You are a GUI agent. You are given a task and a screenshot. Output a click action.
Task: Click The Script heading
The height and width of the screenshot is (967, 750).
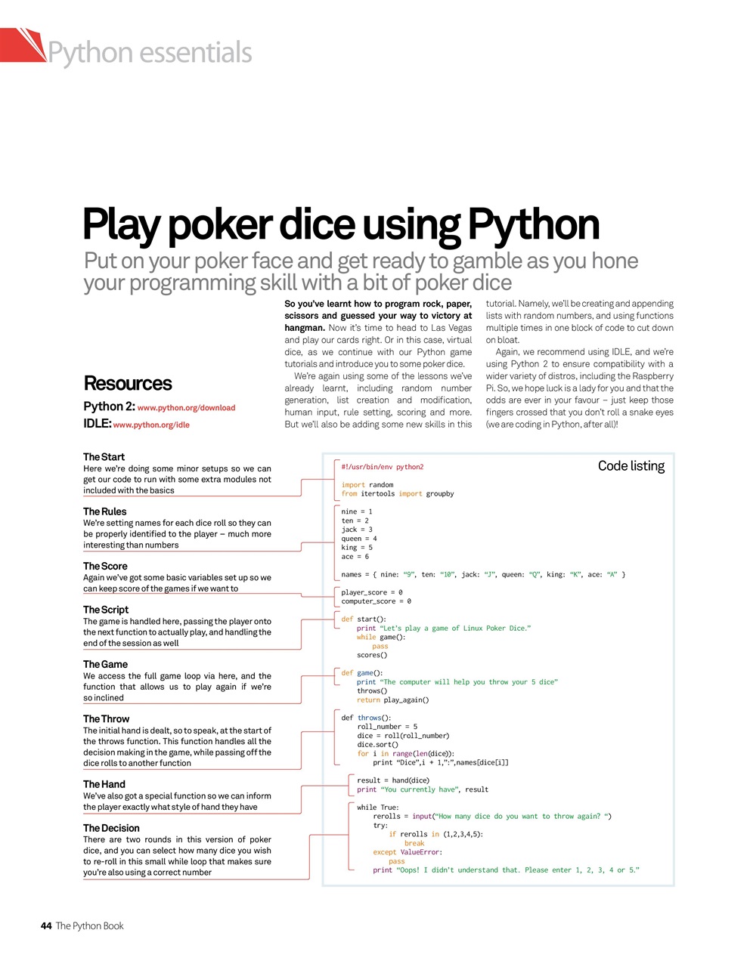[106, 609]
